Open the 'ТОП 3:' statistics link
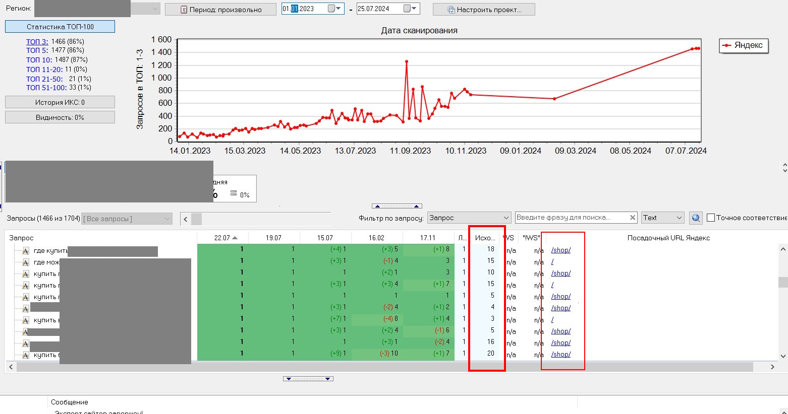 37,42
